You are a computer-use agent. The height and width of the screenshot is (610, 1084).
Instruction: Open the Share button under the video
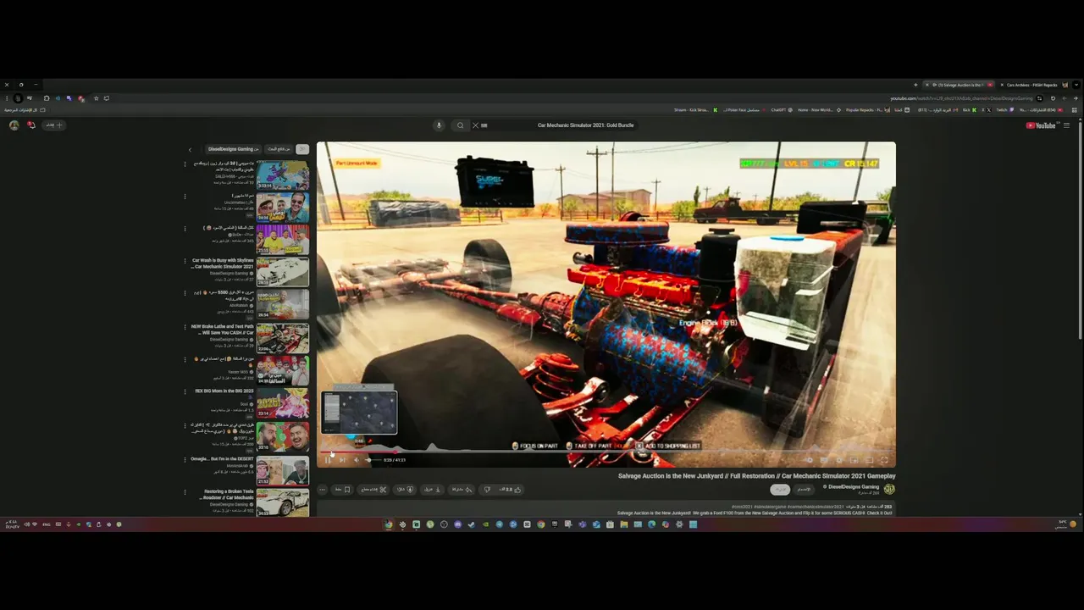coord(462,489)
